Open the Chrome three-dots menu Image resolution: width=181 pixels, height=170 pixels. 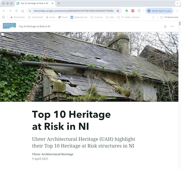click(177, 11)
